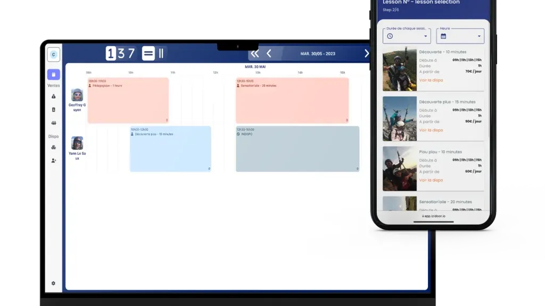Expand the 'Durée de chaque session' dropdown
545x306 pixels.
[407, 36]
